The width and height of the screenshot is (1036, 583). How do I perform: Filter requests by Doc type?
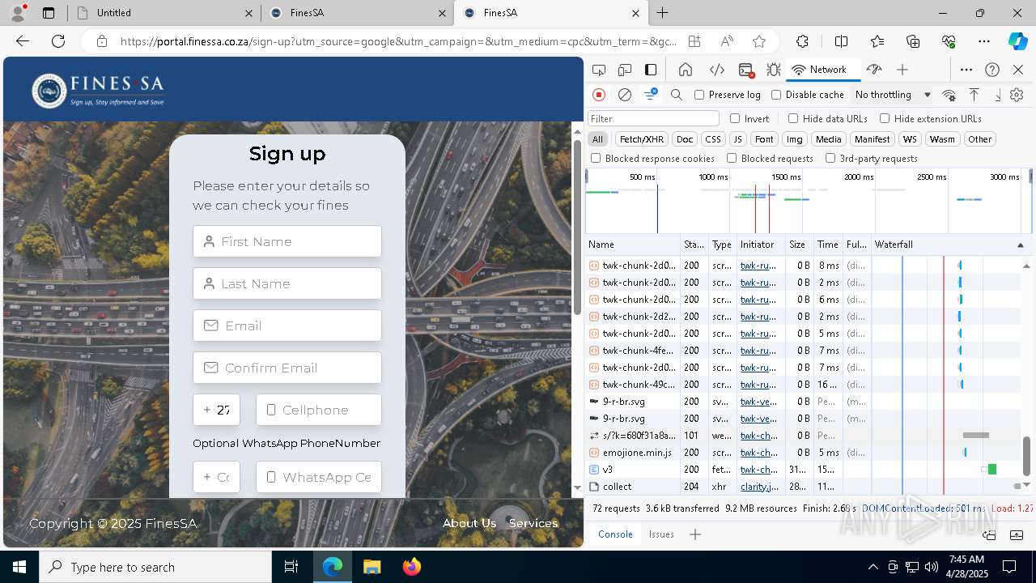[685, 139]
